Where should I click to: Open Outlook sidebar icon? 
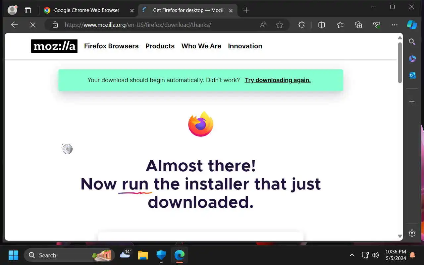tap(412, 76)
